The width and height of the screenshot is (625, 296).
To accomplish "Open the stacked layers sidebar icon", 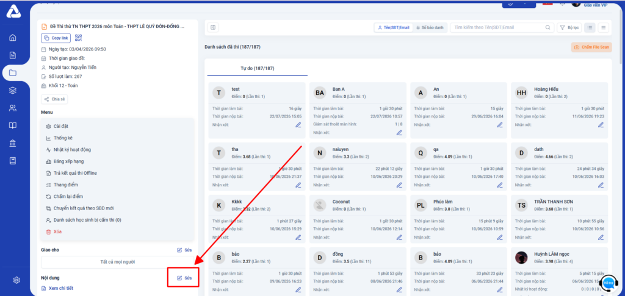I will pos(13,90).
